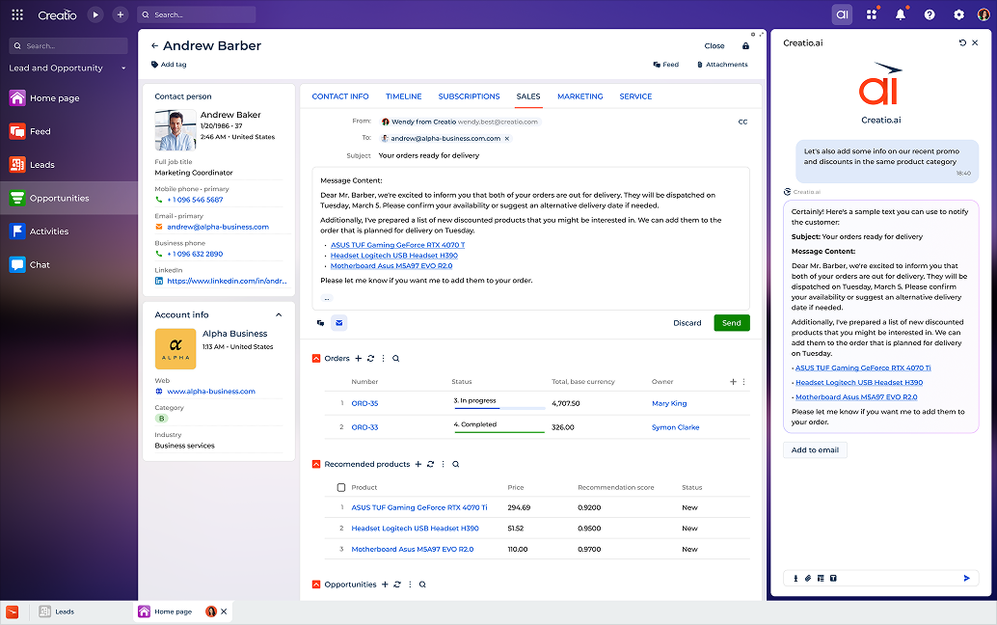Open the Timeline tab
The image size is (997, 625).
click(403, 96)
